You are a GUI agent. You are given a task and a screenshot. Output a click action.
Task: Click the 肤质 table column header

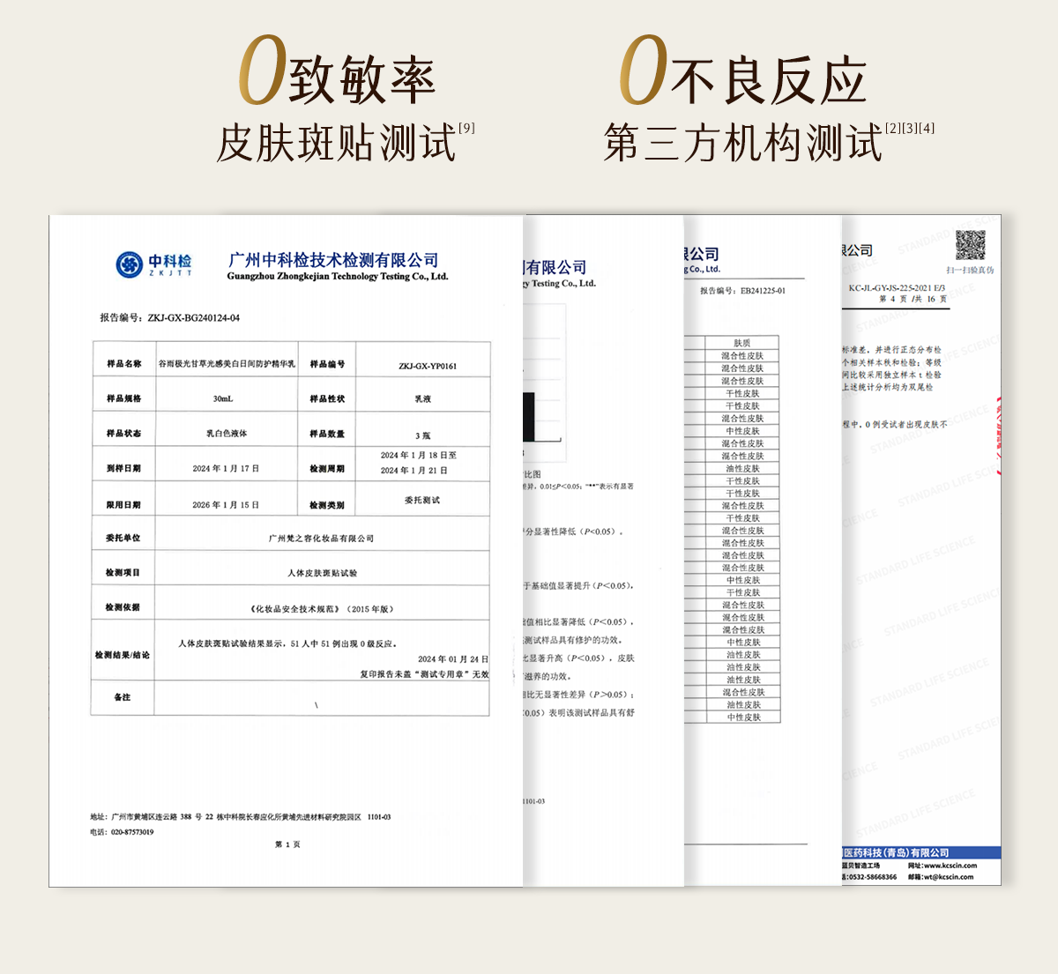(x=741, y=343)
